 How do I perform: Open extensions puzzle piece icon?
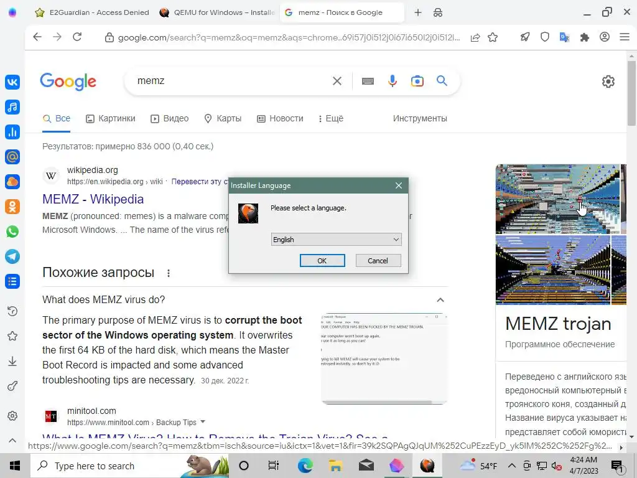tap(585, 37)
